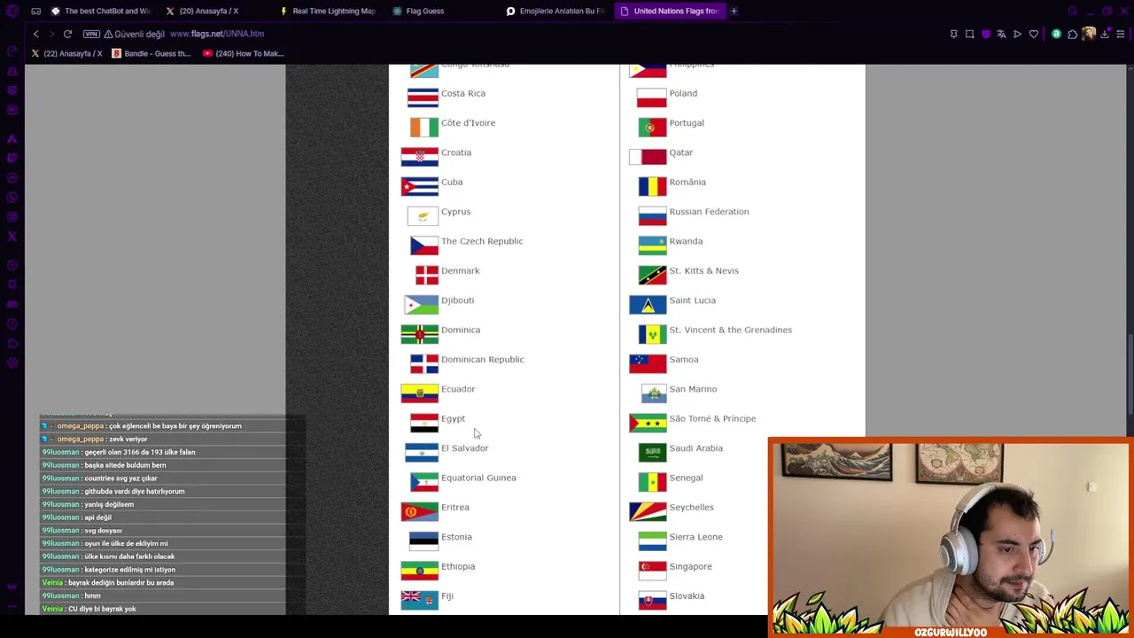Open X from the browser sidebar

click(12, 236)
